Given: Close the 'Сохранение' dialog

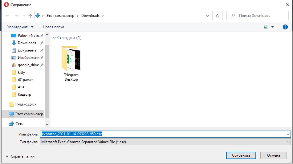Looking at the screenshot, I should coord(287,5).
